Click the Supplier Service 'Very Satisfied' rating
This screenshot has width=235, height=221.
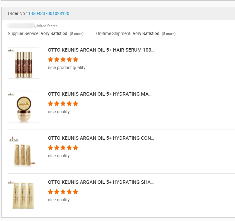click(x=54, y=33)
